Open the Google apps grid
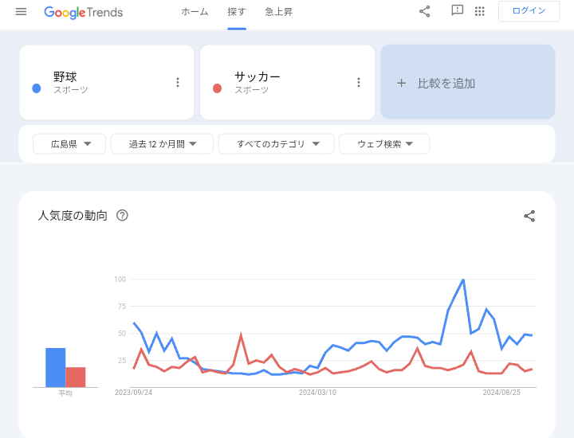This screenshot has width=574, height=438. (x=480, y=11)
